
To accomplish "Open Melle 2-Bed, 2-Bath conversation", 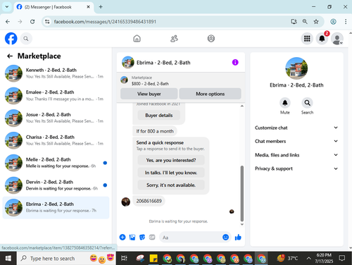I will click(x=56, y=163).
